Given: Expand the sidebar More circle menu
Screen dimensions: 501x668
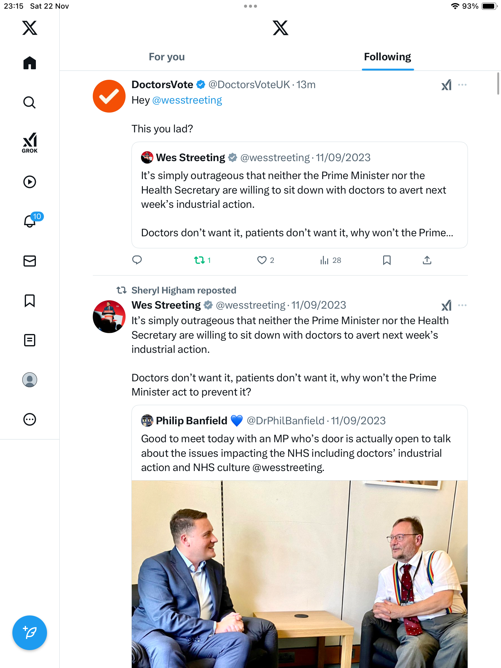Looking at the screenshot, I should (x=30, y=419).
